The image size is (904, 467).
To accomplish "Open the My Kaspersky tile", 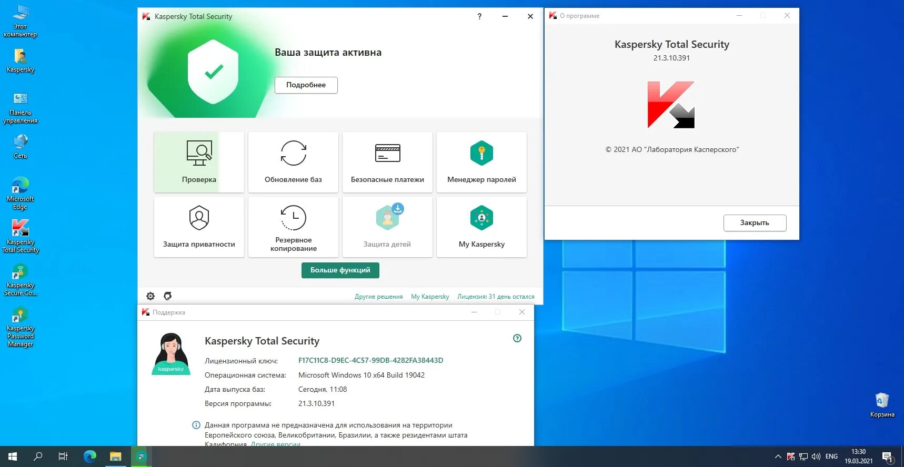I will (x=481, y=227).
